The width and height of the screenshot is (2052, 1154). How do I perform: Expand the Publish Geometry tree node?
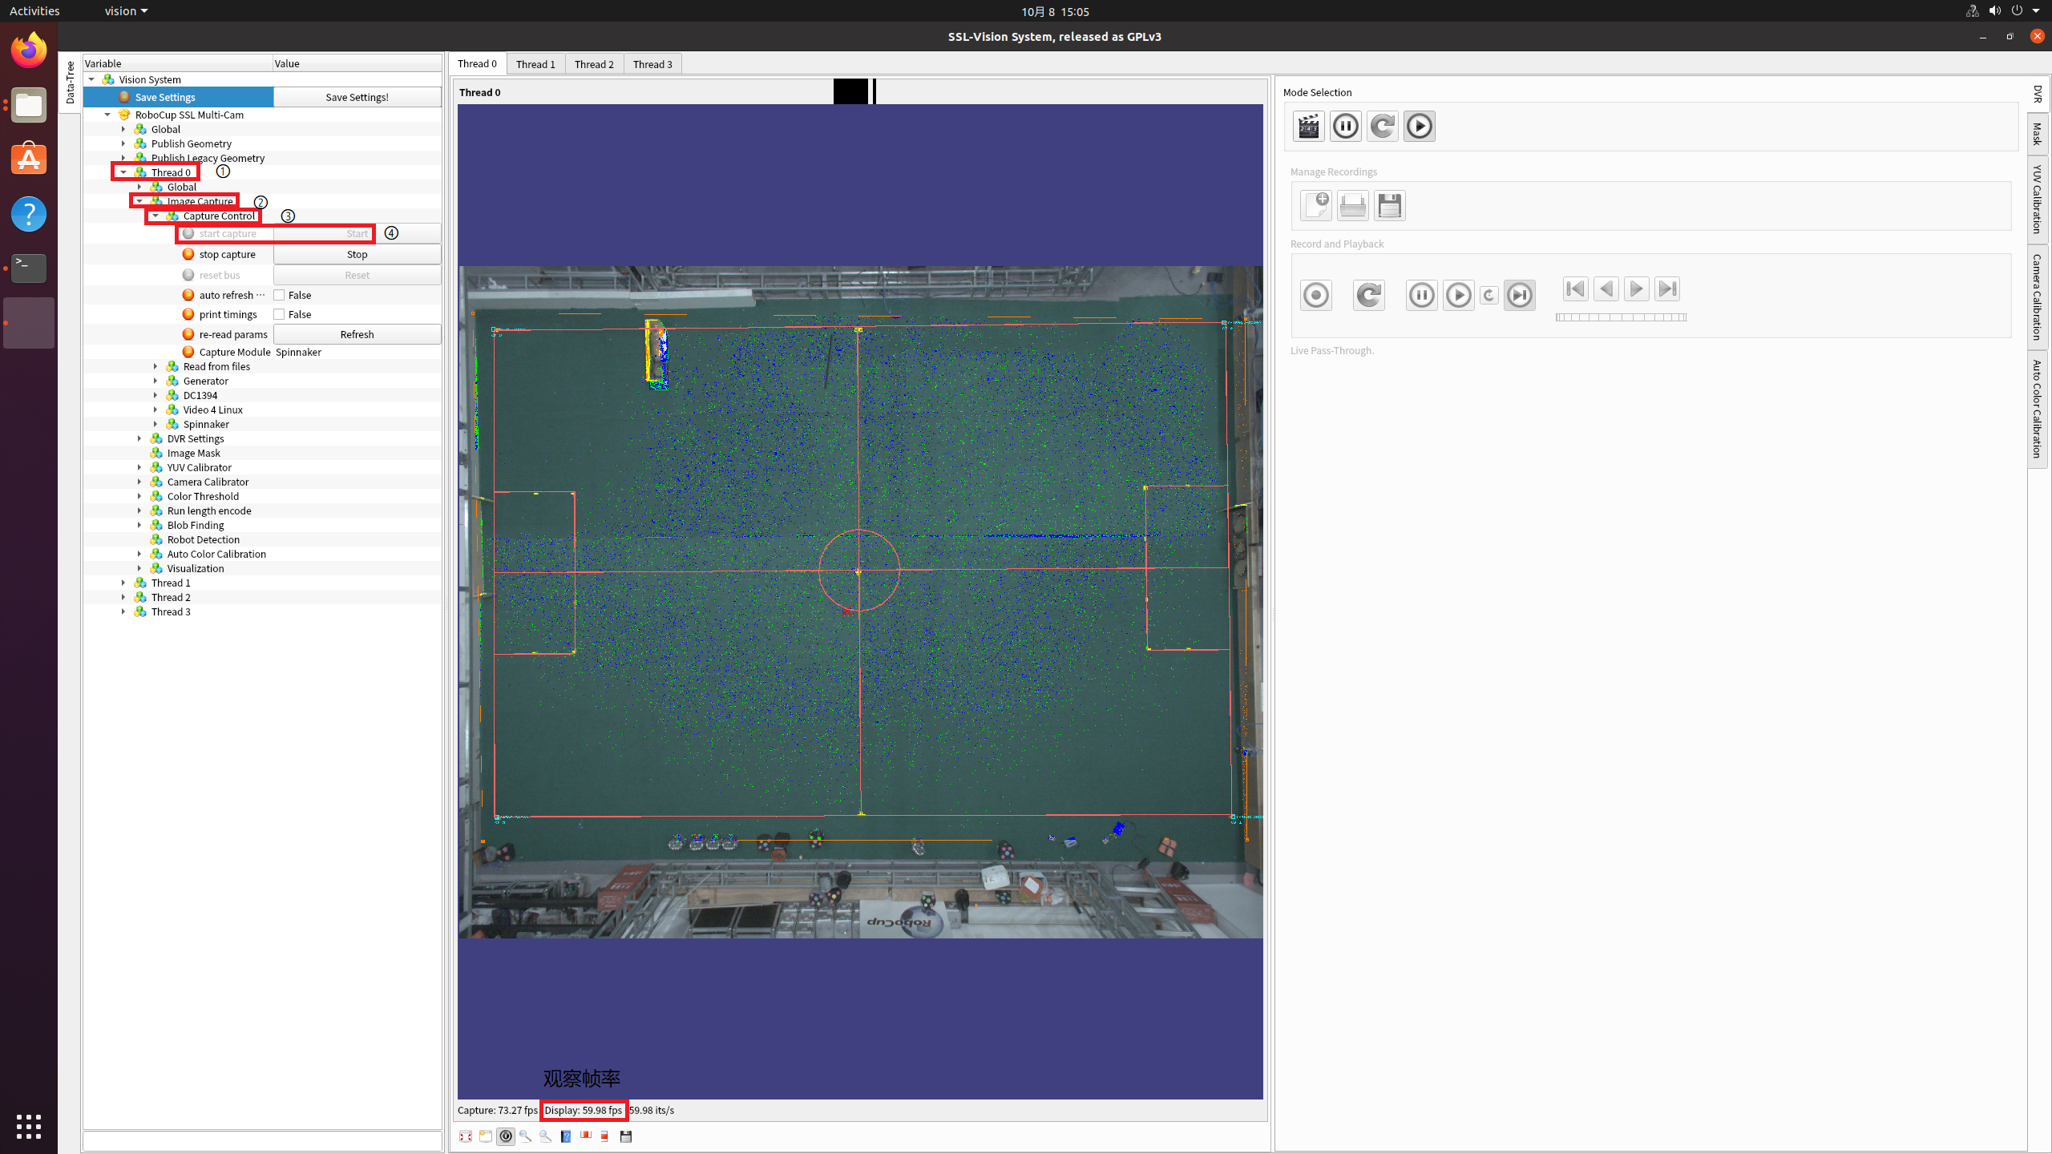[123, 143]
